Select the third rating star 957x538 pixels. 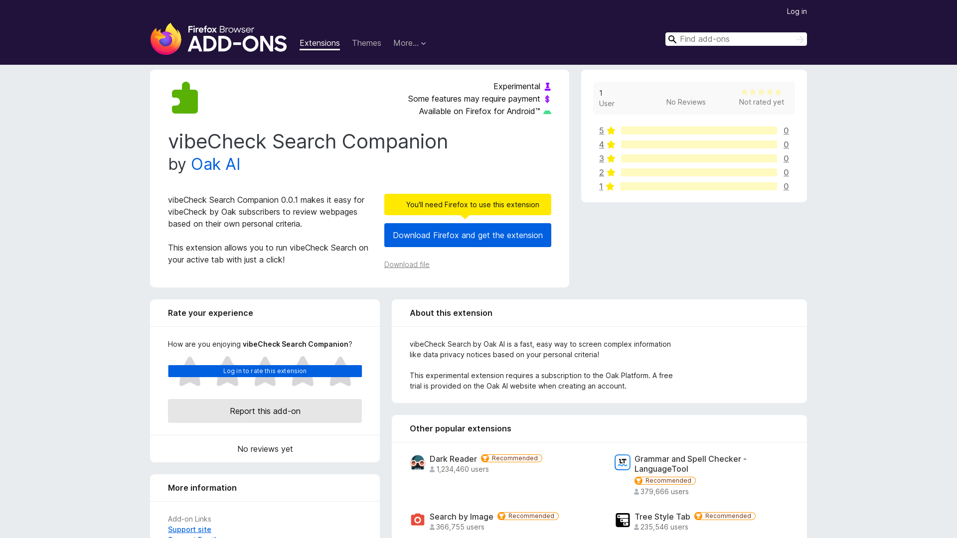click(x=265, y=371)
